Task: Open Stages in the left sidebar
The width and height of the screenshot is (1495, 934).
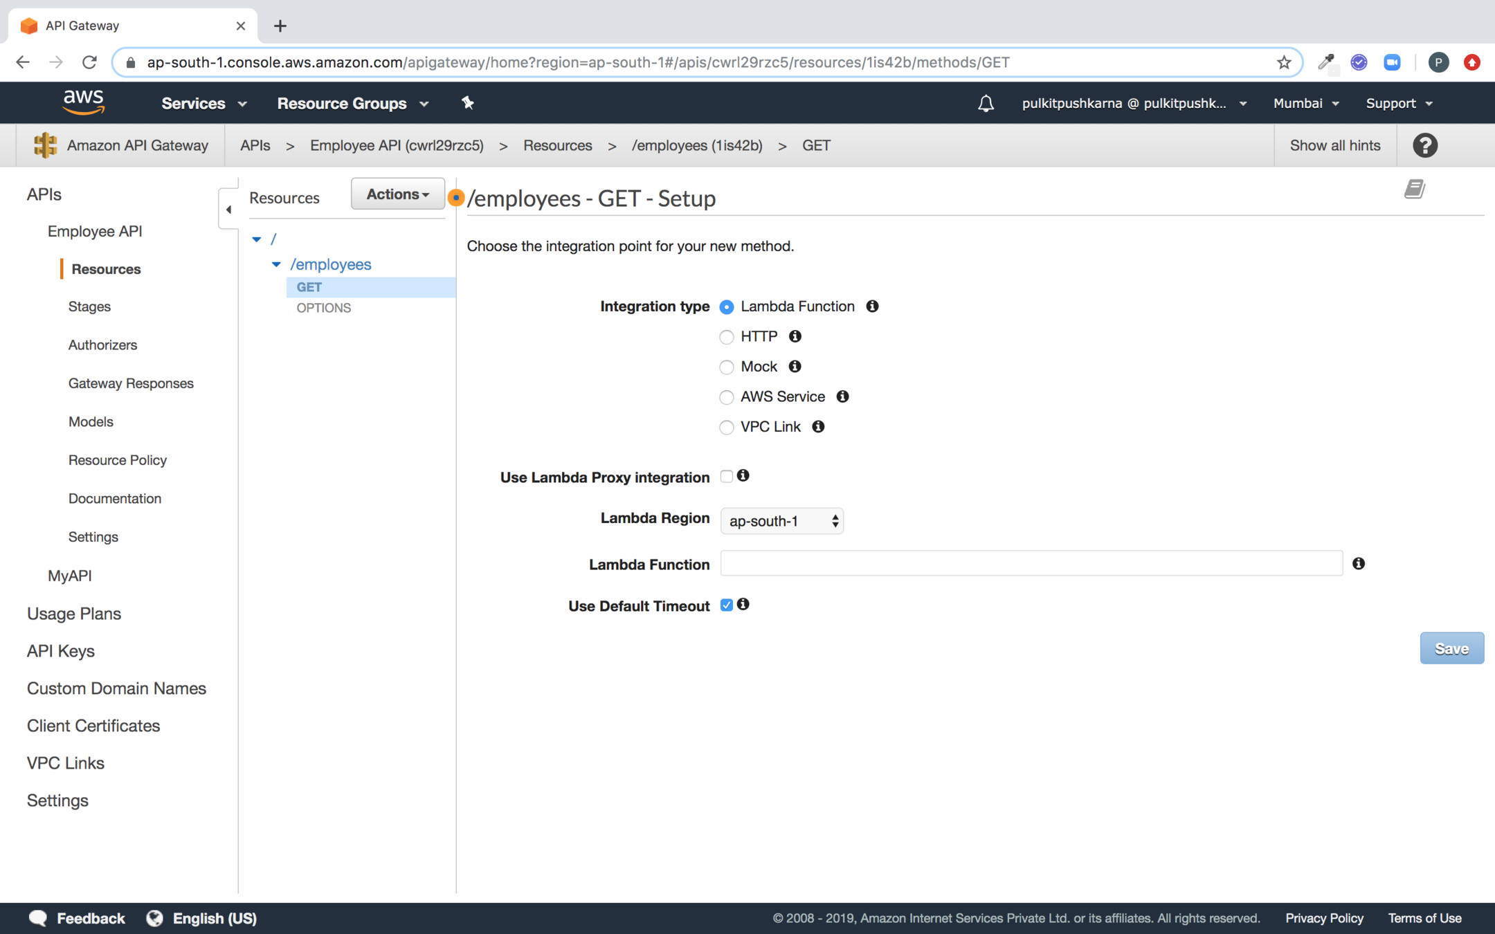Action: click(89, 306)
